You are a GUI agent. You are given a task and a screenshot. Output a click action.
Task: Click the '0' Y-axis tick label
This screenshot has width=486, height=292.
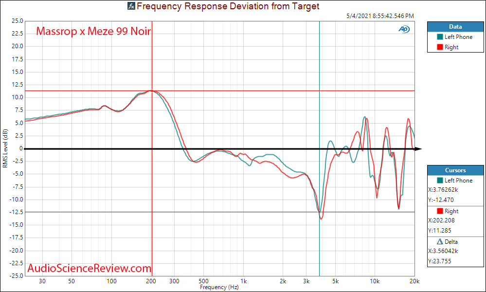(21, 148)
